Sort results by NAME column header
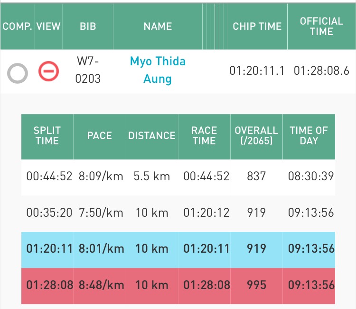 (158, 26)
